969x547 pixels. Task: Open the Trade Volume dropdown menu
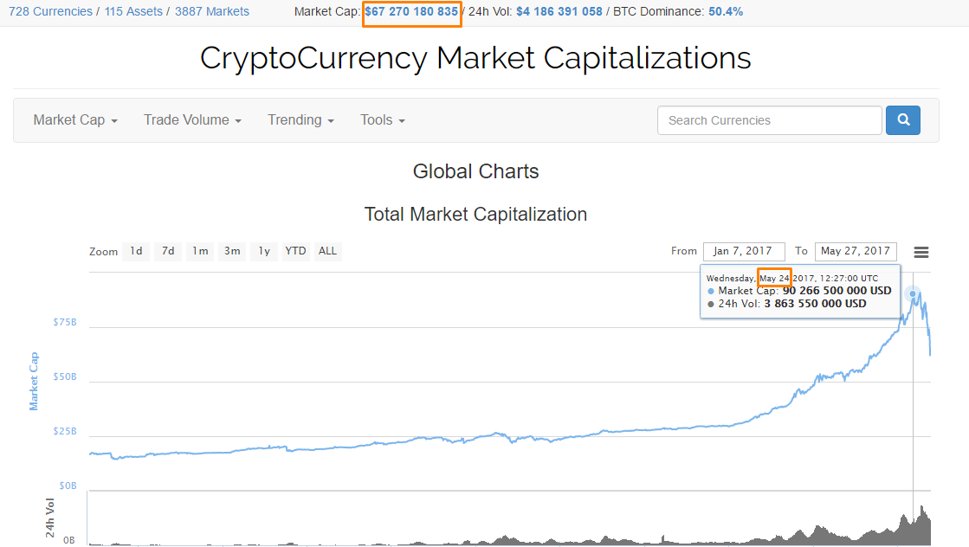(192, 120)
